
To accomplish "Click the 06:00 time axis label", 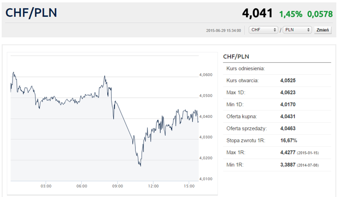I will click(82, 186).
